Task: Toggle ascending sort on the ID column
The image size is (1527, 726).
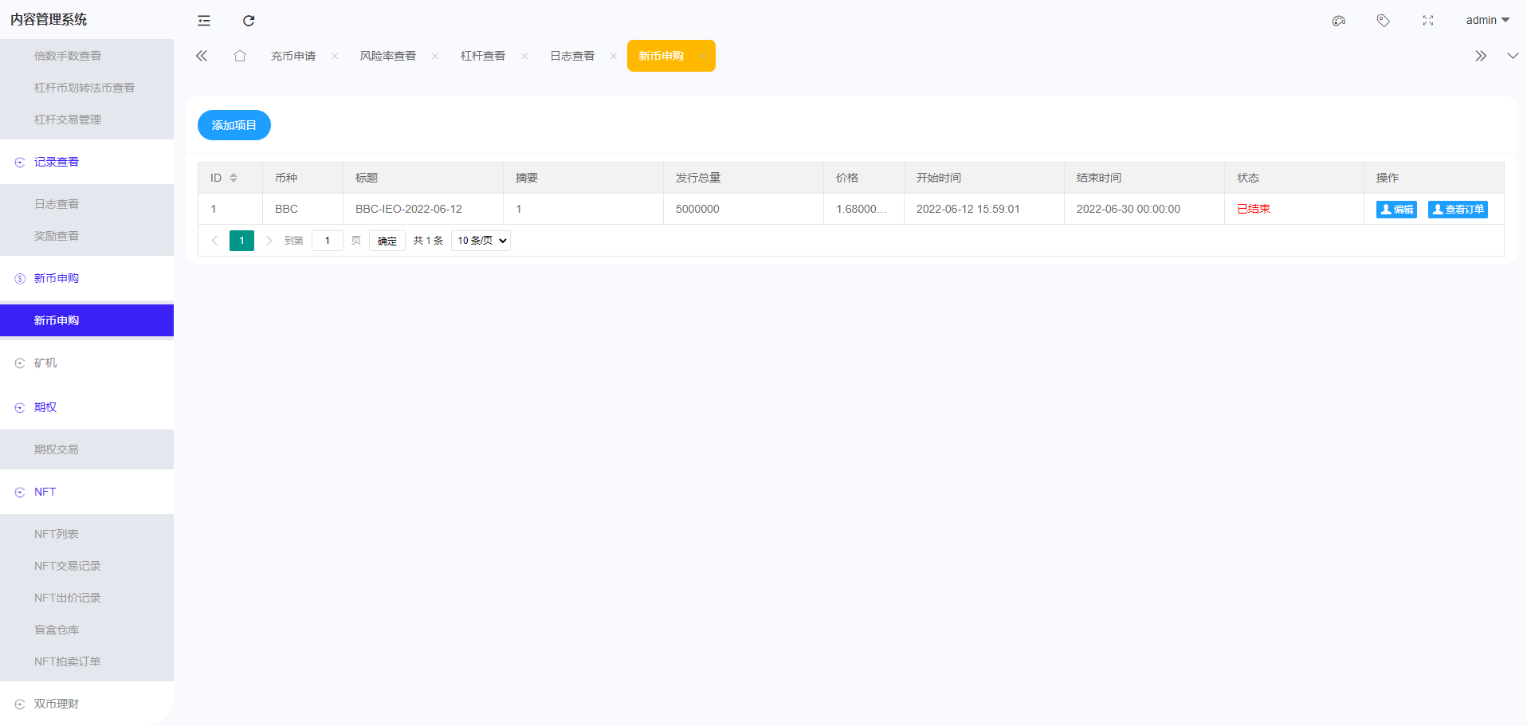Action: (x=232, y=174)
